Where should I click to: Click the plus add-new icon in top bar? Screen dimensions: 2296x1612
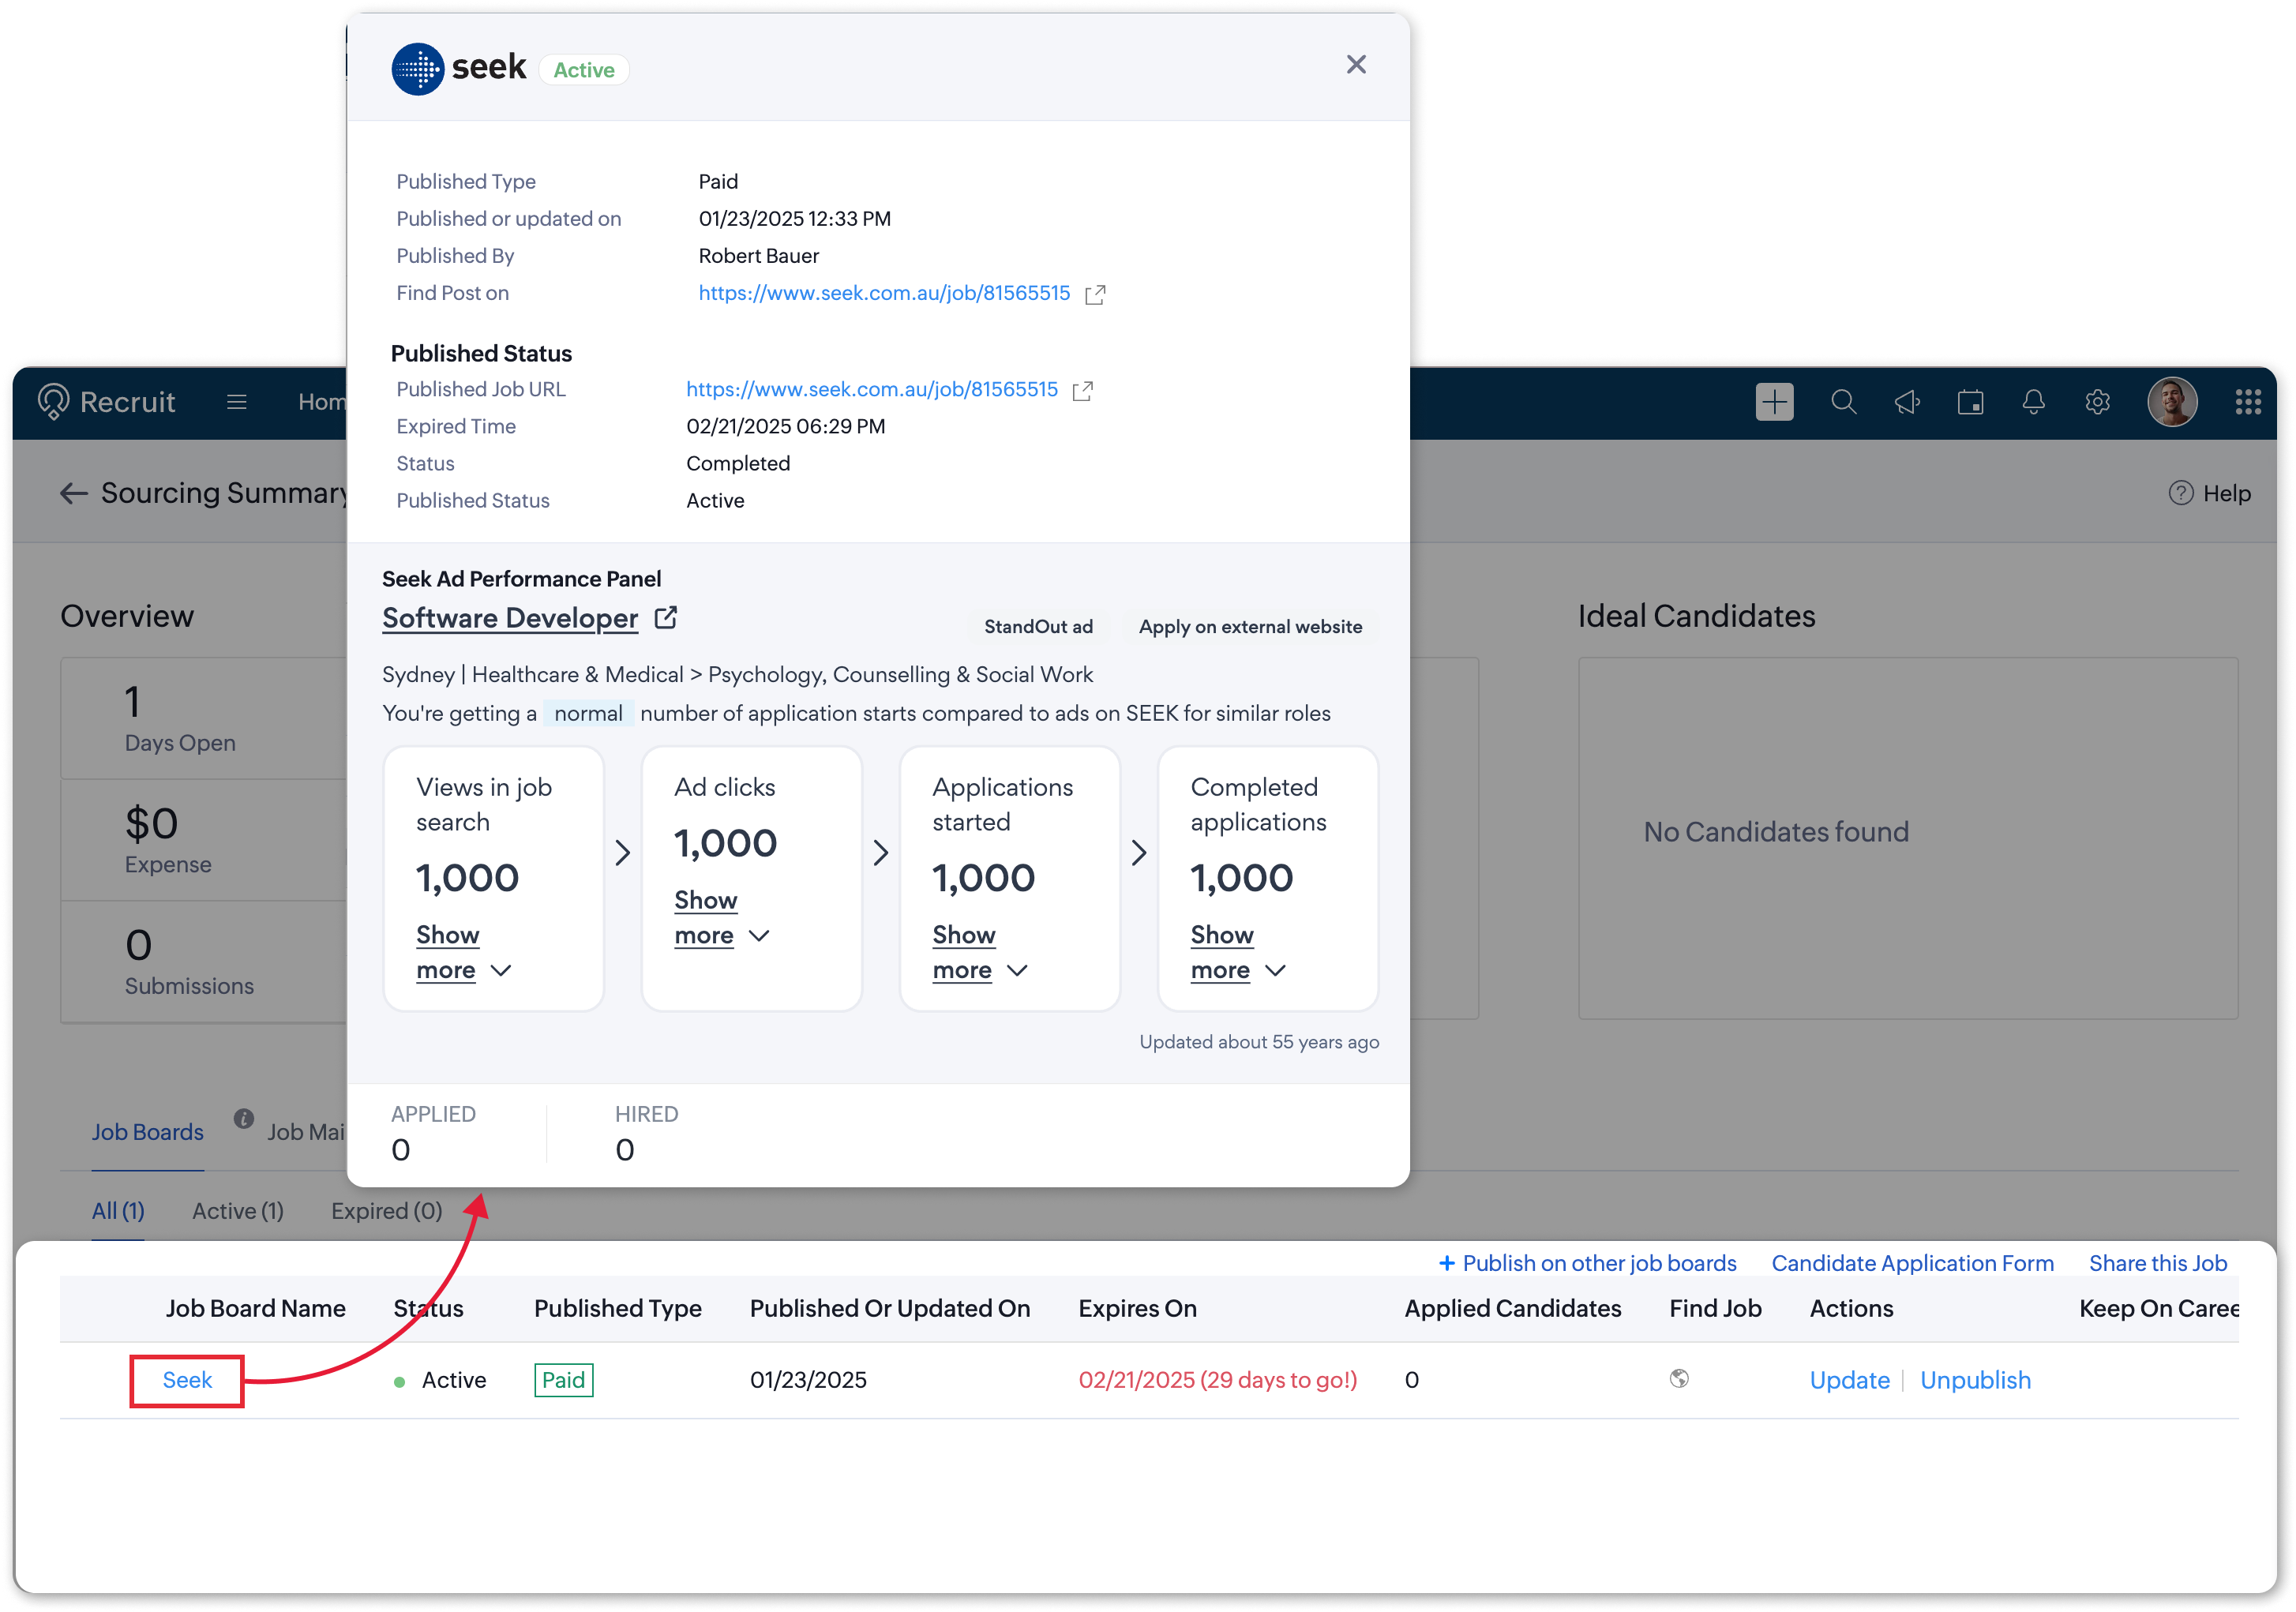coord(1774,402)
